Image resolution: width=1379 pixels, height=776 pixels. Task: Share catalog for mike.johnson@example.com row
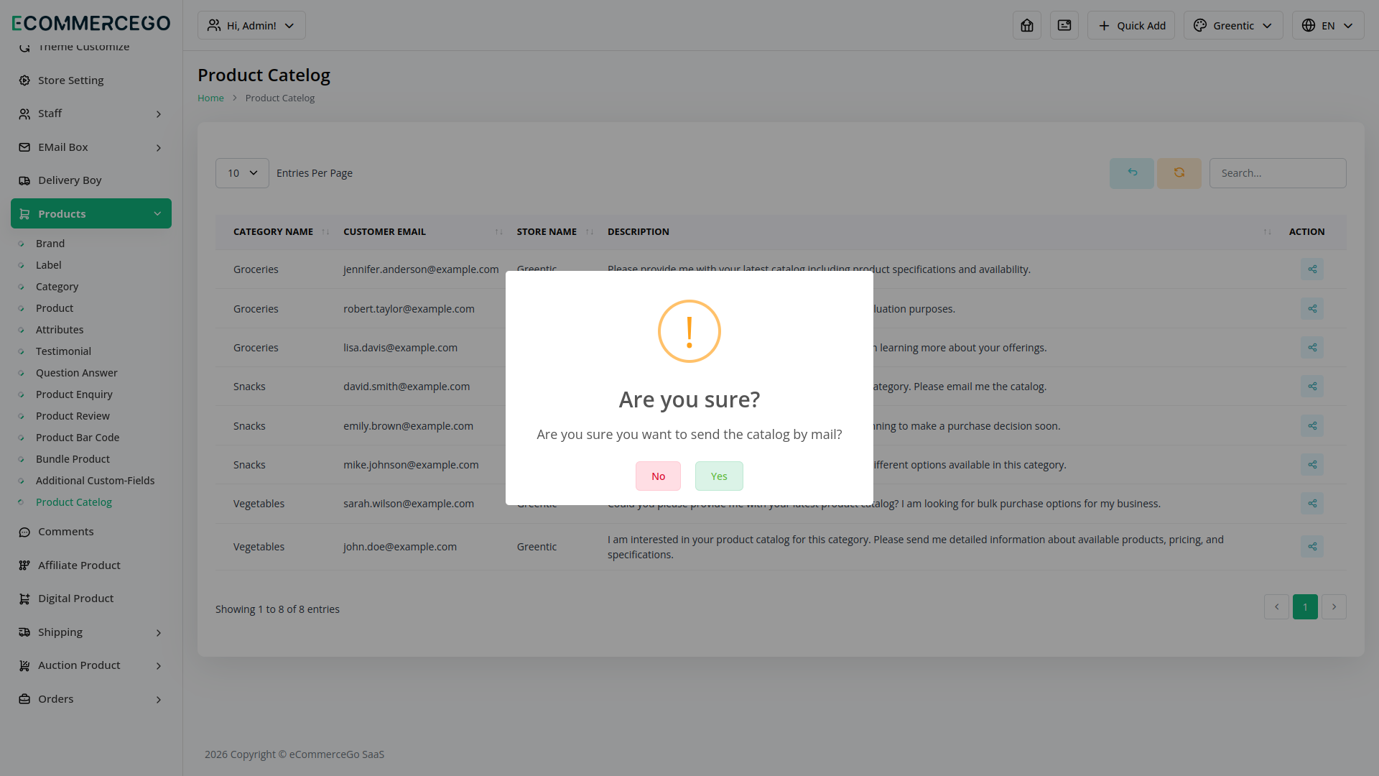[1312, 465]
